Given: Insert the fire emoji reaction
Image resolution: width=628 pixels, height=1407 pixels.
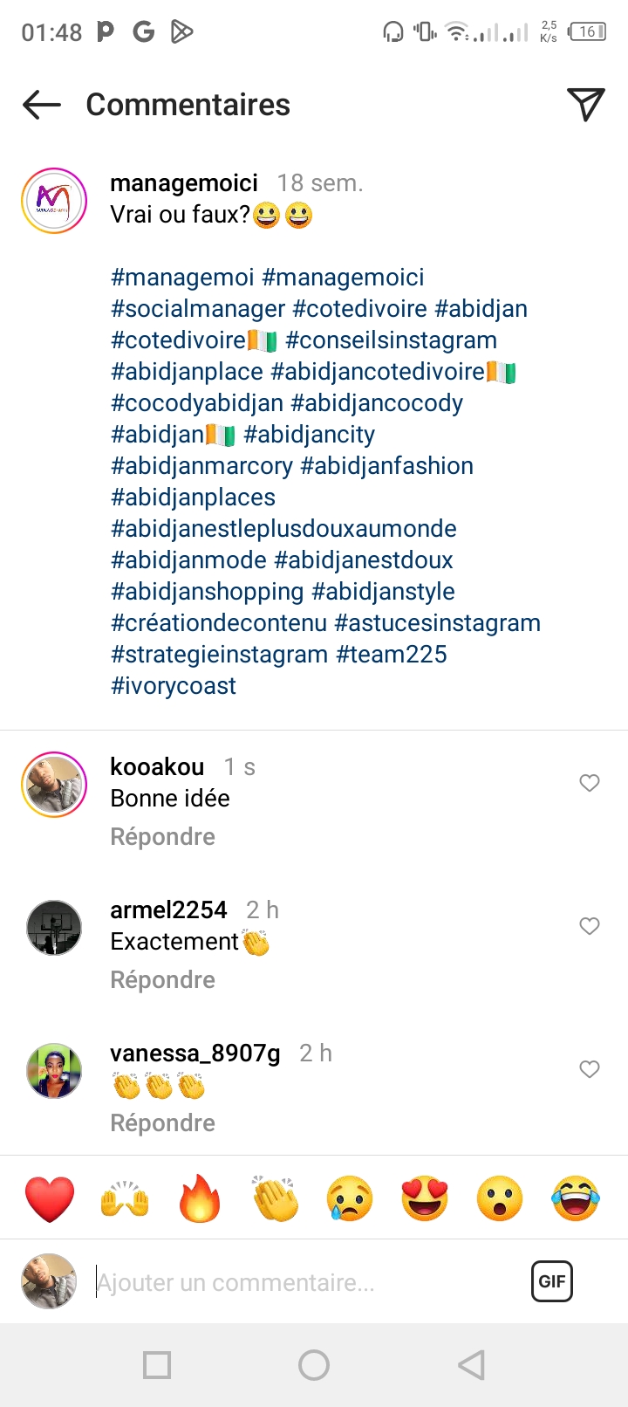Looking at the screenshot, I should (200, 1198).
